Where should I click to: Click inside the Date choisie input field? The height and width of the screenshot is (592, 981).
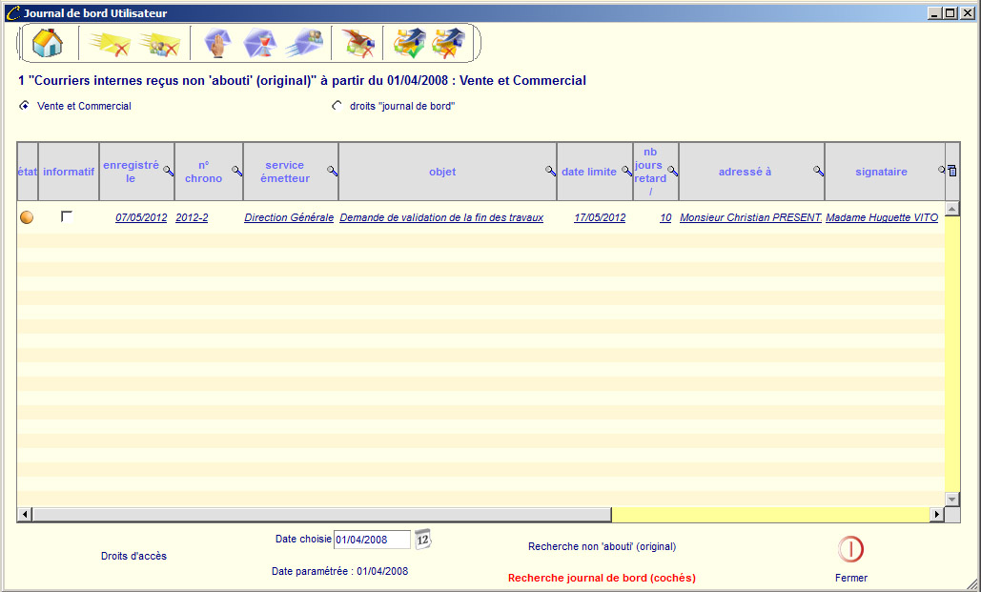pyautogui.click(x=372, y=540)
